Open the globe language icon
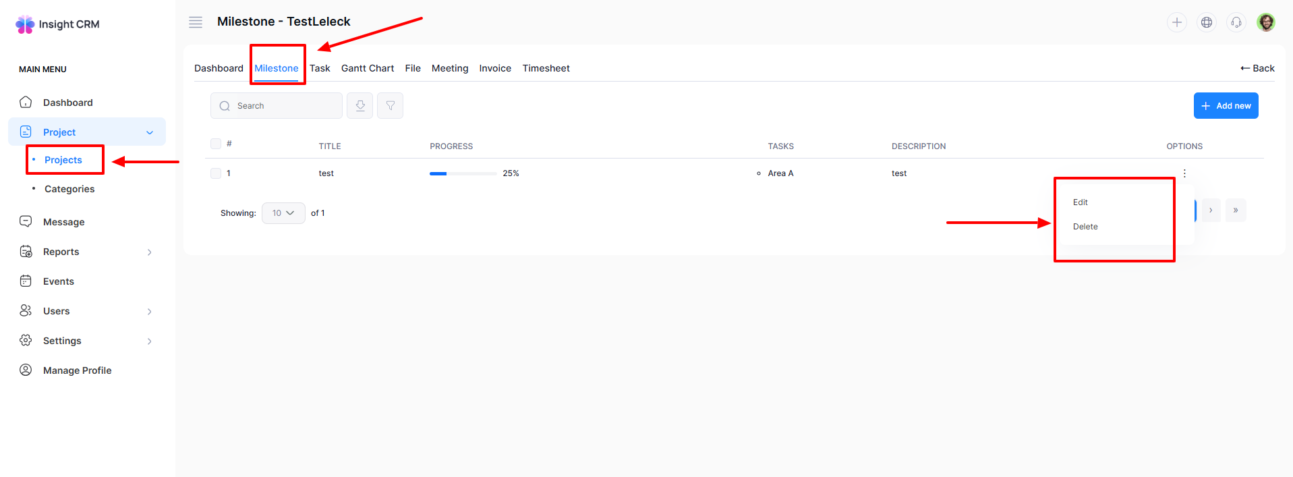 point(1206,22)
